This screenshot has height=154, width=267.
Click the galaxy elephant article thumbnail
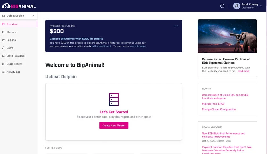click(227, 36)
